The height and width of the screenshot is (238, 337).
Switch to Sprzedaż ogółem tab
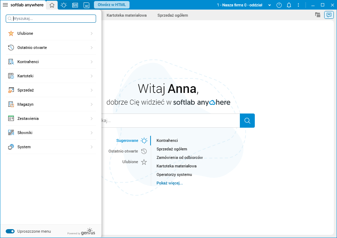click(x=173, y=15)
